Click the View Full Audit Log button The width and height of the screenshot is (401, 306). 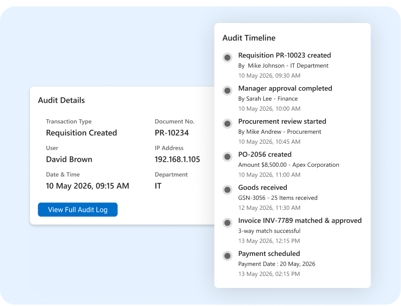click(78, 209)
